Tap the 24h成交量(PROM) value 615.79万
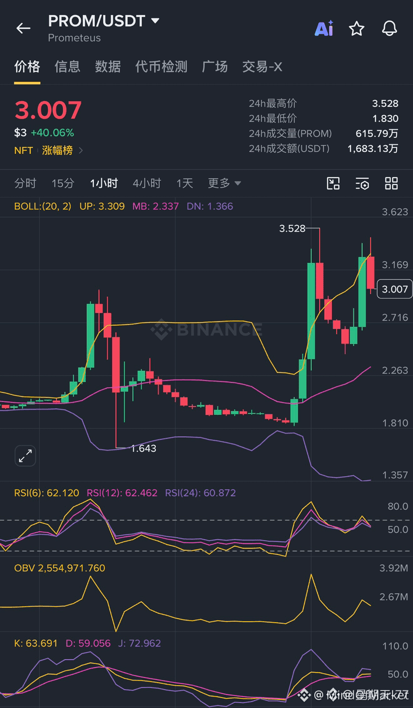 click(377, 133)
